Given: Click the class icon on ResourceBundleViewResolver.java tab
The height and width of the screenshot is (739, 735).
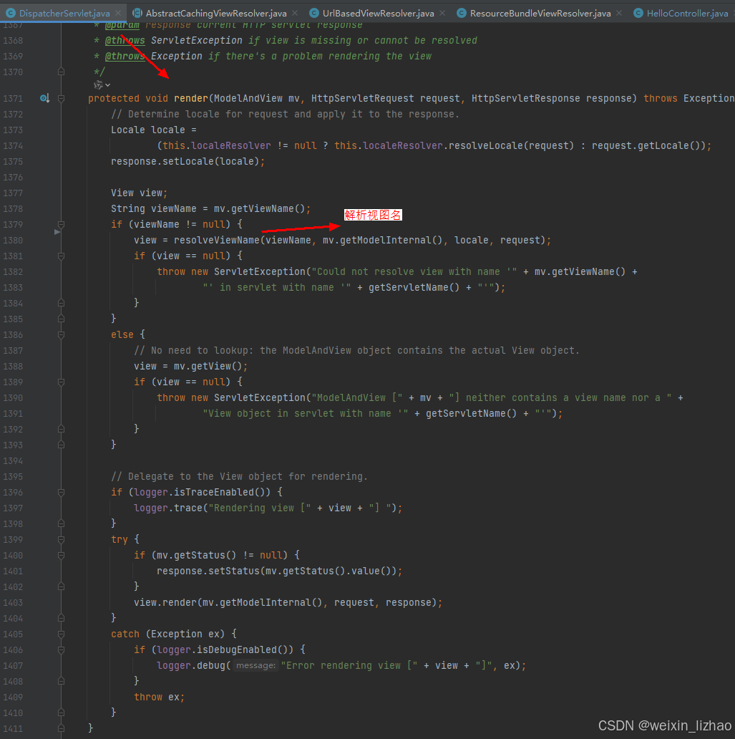Looking at the screenshot, I should [x=462, y=13].
